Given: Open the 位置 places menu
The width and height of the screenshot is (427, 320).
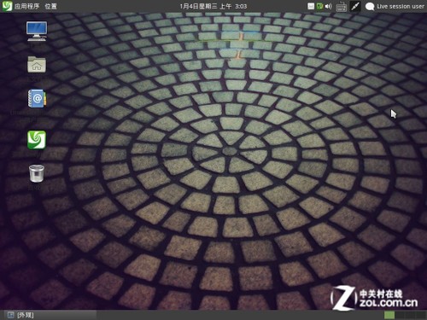Looking at the screenshot, I should click(x=51, y=6).
